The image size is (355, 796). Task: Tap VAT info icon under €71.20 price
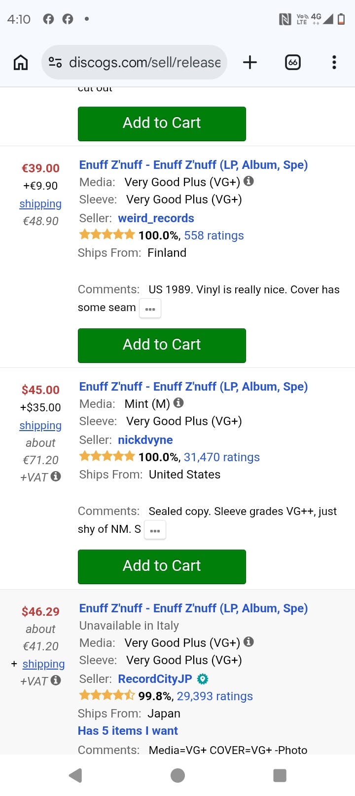pos(56,477)
